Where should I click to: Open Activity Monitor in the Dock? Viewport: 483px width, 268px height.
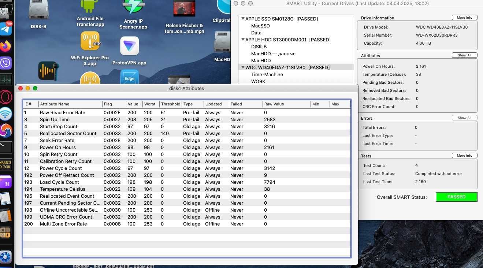(x=6, y=79)
